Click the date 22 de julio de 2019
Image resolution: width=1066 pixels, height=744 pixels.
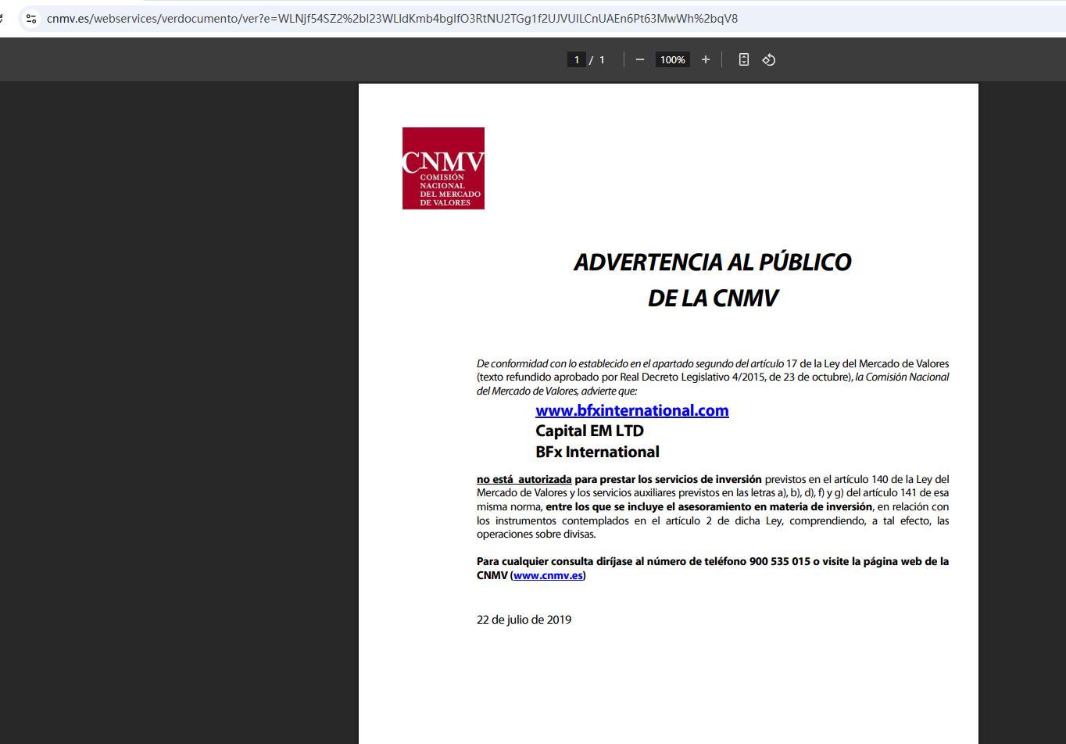(x=524, y=620)
